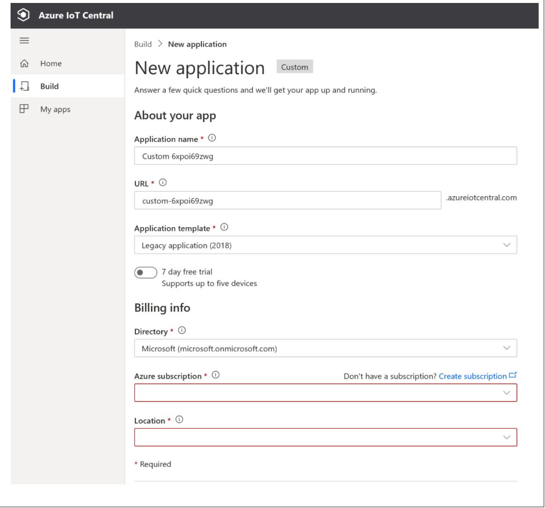Open the Application template dropdown
545x508 pixels.
coord(326,245)
